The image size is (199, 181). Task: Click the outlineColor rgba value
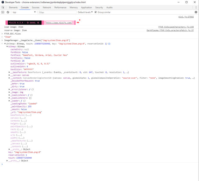(x=39, y=64)
